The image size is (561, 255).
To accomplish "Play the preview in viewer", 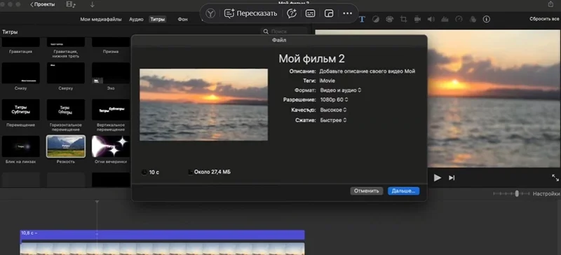I will pyautogui.click(x=437, y=178).
